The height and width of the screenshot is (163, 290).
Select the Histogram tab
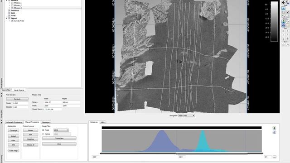pos(94,122)
